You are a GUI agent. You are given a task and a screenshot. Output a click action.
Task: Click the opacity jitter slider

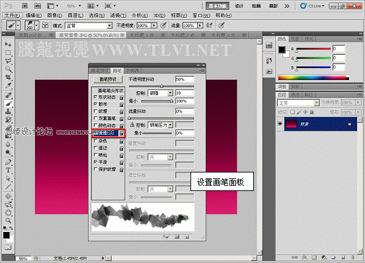pos(161,87)
